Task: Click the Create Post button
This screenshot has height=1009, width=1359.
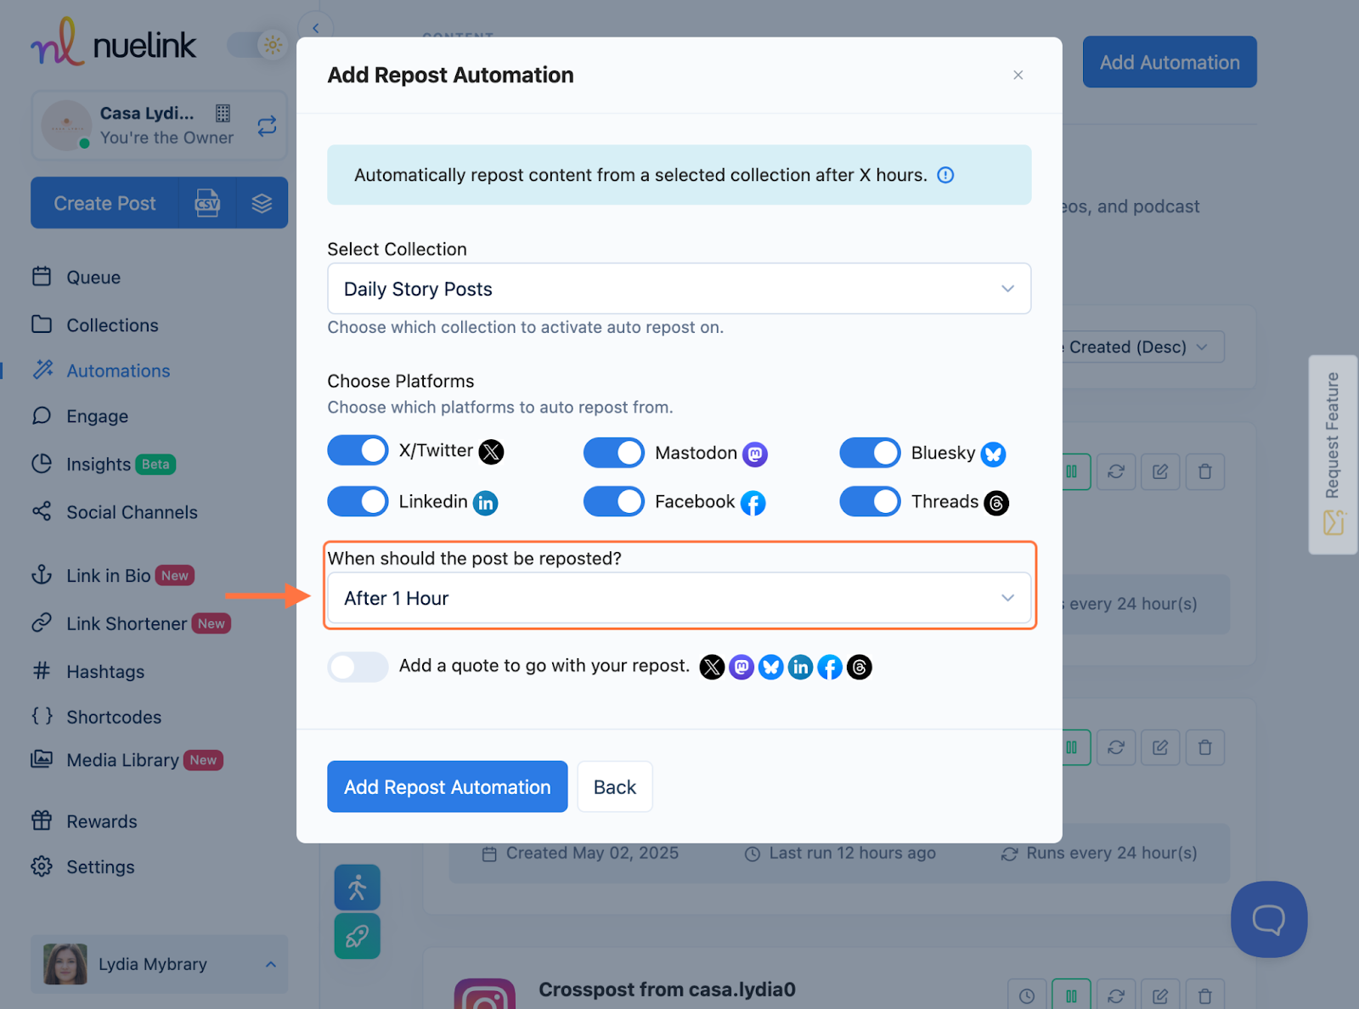Action: tap(104, 203)
